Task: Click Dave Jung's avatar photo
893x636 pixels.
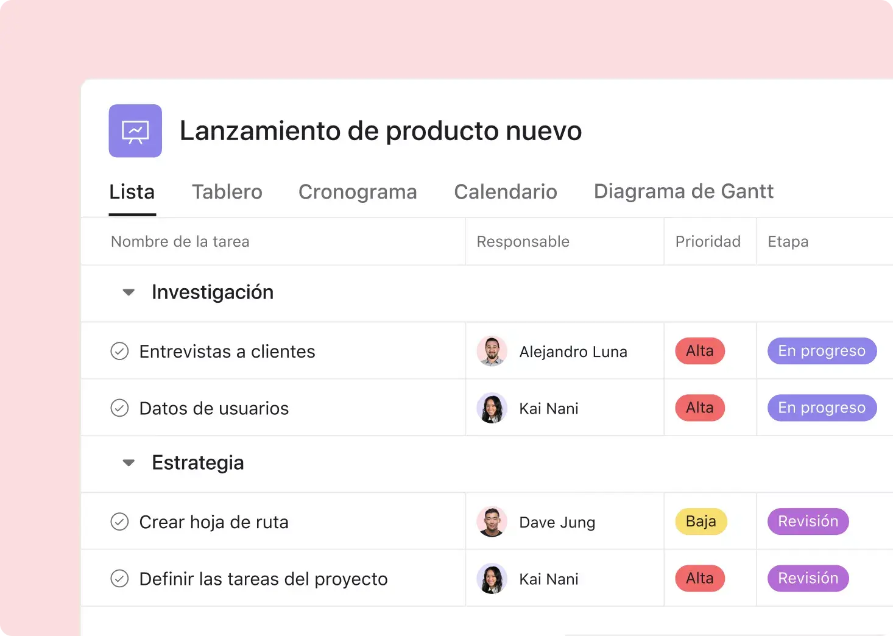Action: pos(492,522)
